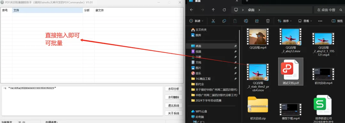Click the computer icon in the address bar
The image size is (345, 123).
236,10
